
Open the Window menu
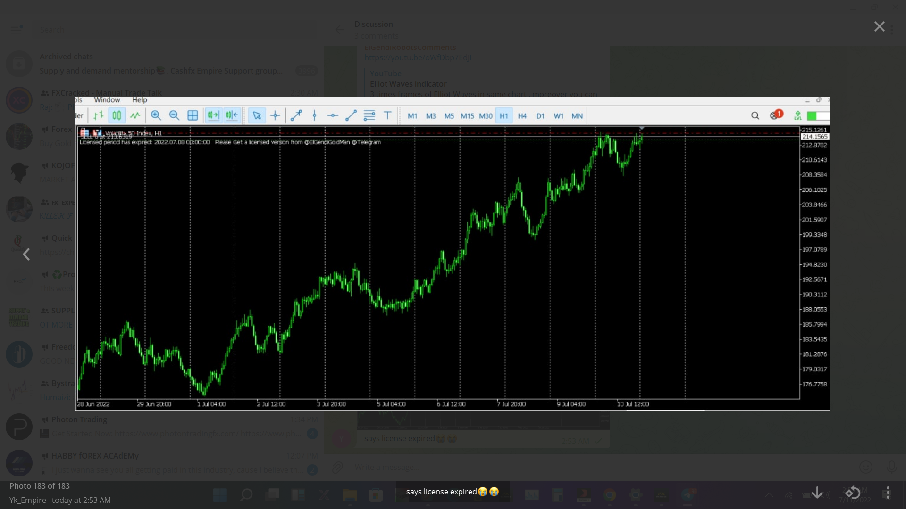coord(107,100)
